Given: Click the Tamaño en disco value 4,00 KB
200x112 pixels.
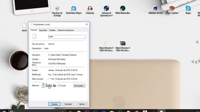Looking at the screenshot, I should click(x=57, y=63).
